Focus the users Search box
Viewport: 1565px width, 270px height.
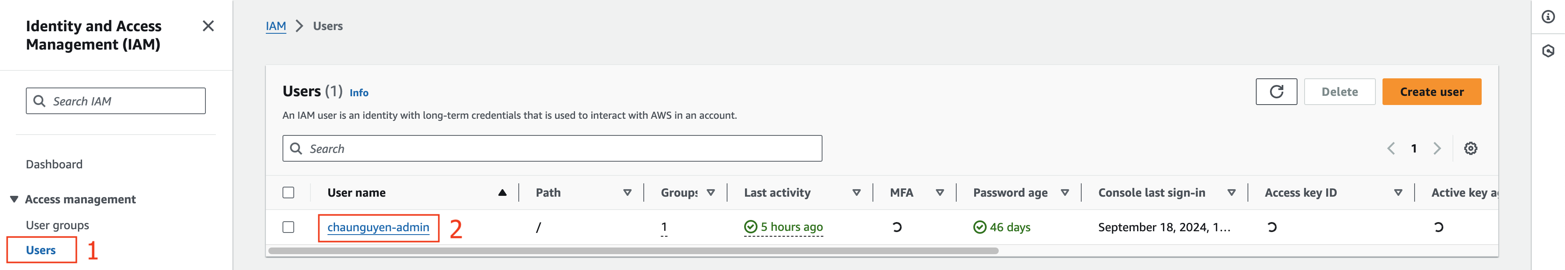[552, 148]
